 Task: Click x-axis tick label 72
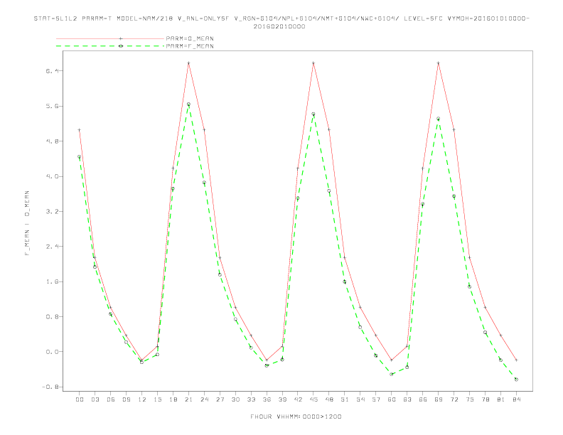point(454,399)
